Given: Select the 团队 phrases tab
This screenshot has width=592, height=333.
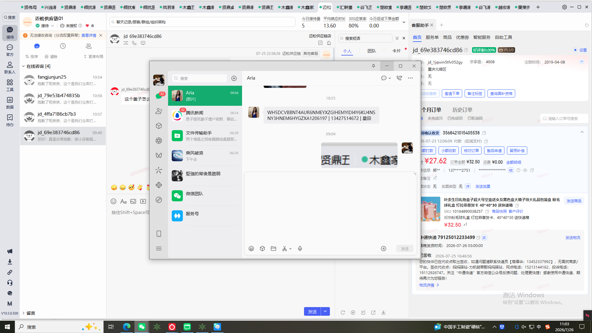Looking at the screenshot, I should pyautogui.click(x=372, y=51).
